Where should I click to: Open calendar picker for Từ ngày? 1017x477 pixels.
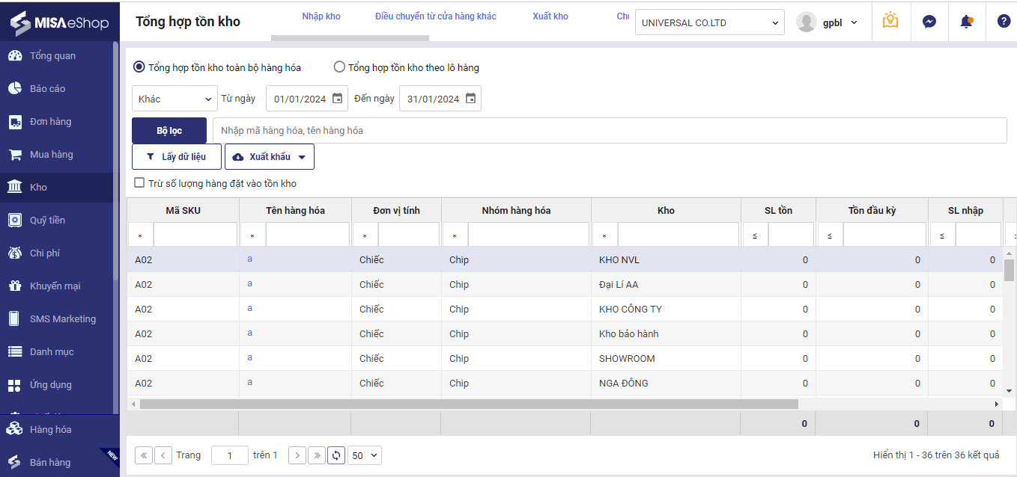(337, 99)
